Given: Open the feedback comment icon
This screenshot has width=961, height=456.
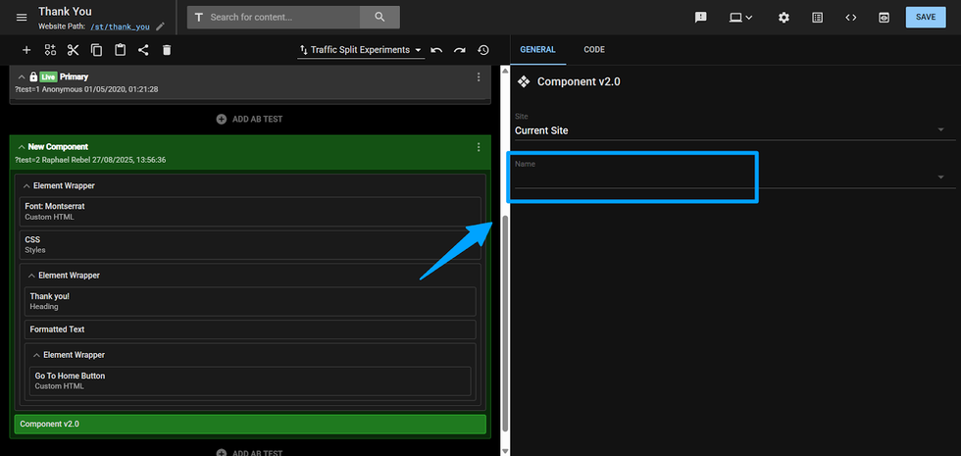Looking at the screenshot, I should pos(700,18).
